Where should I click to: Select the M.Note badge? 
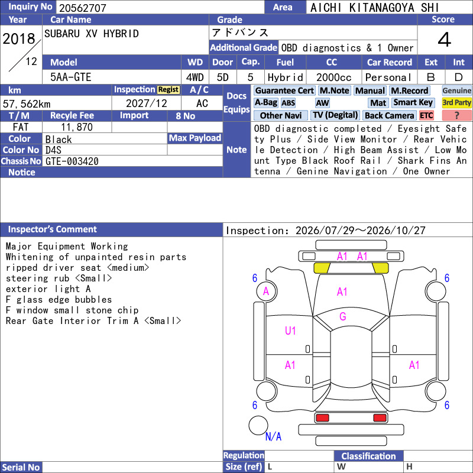click(x=334, y=90)
